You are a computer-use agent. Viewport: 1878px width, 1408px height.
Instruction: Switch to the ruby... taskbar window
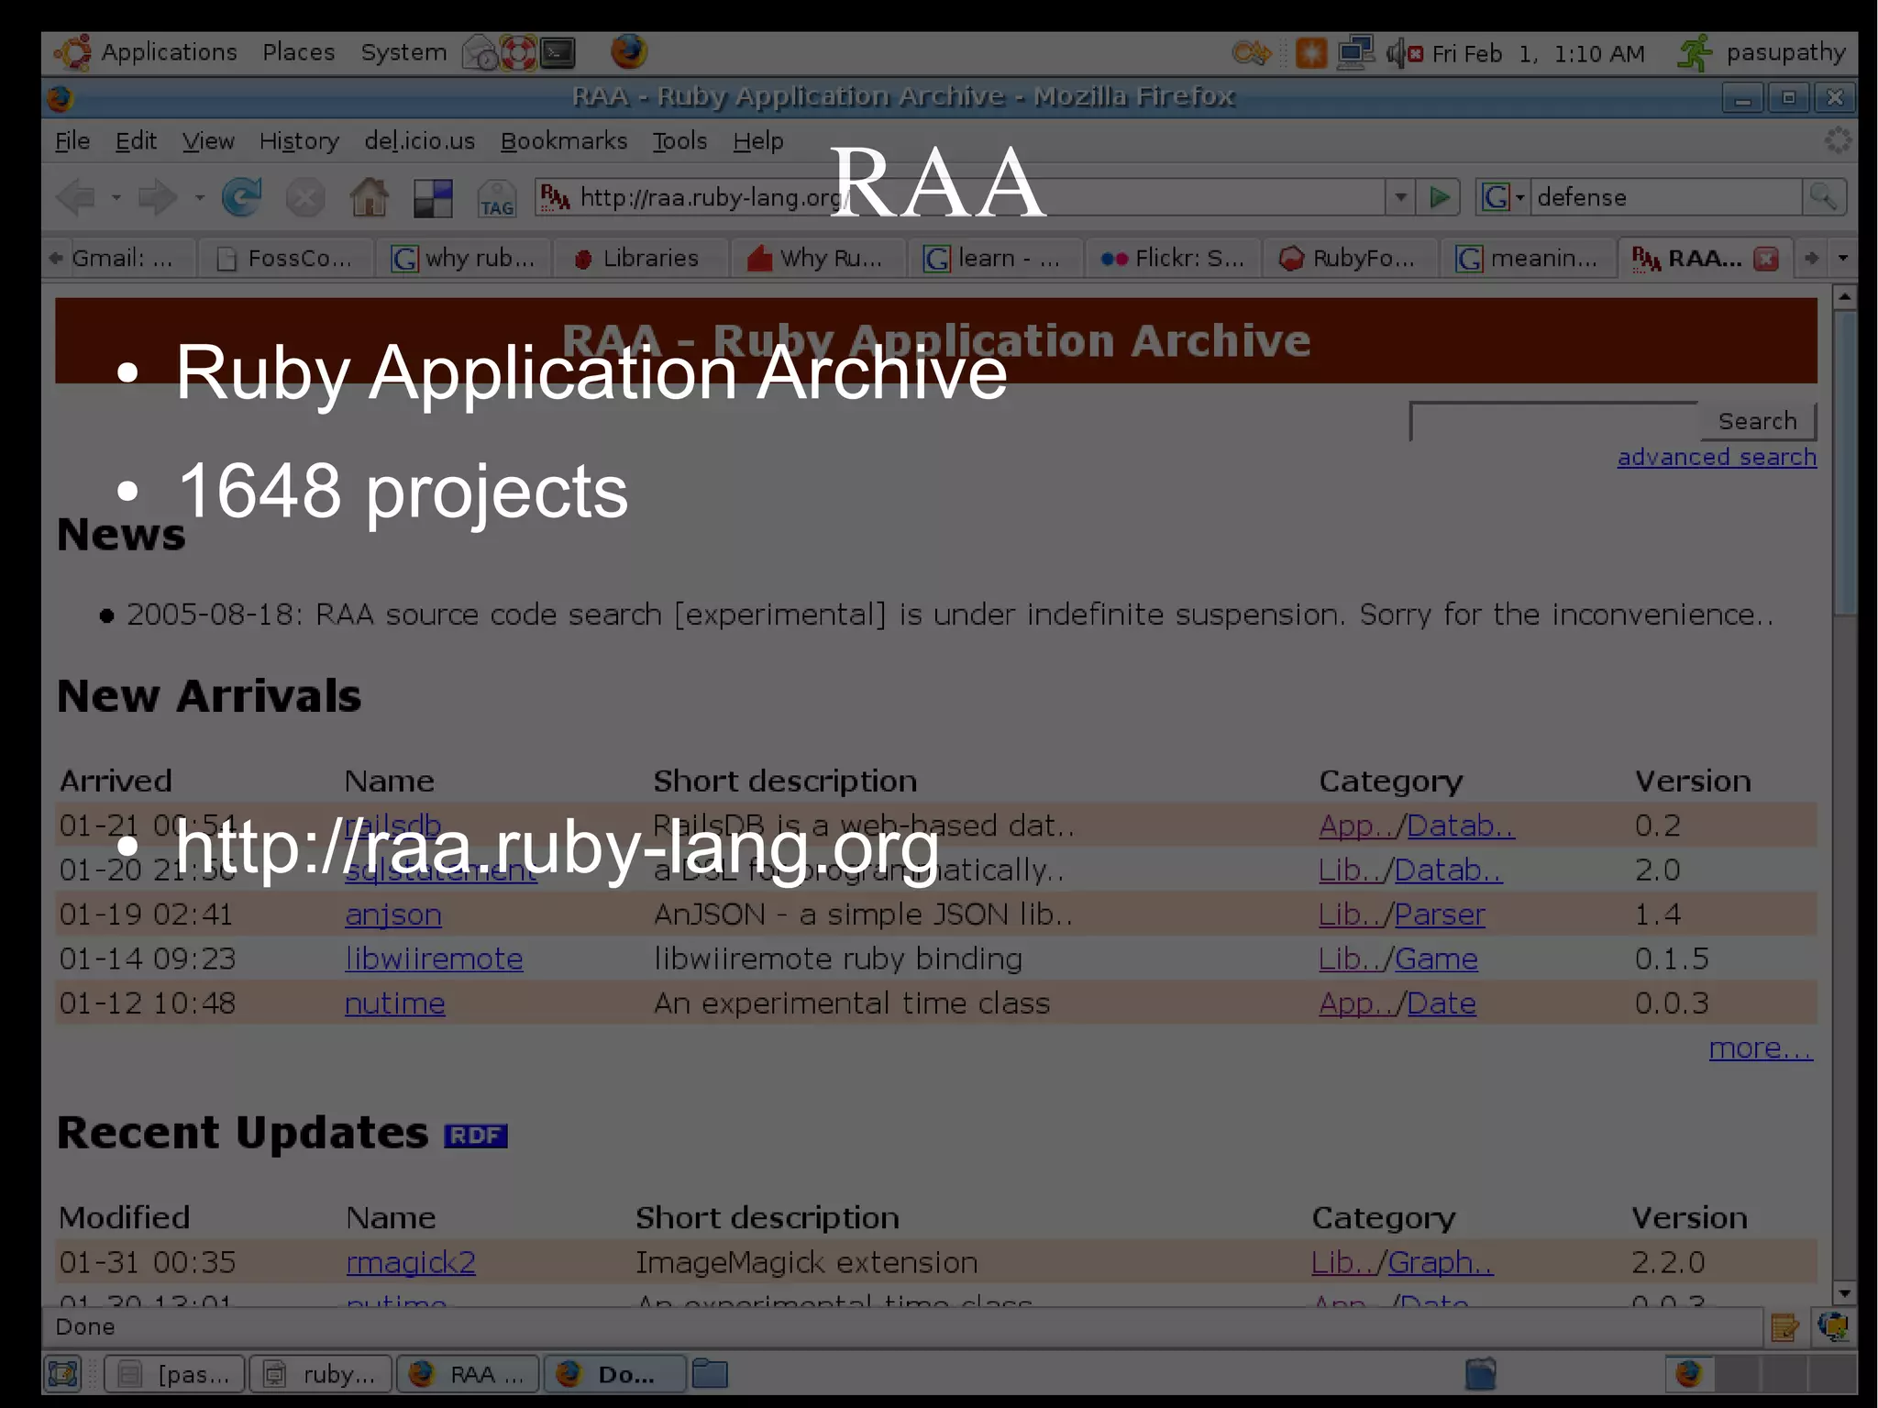click(322, 1374)
